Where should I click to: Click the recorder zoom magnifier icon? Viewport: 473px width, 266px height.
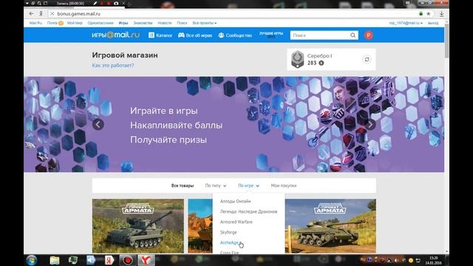point(39,3)
